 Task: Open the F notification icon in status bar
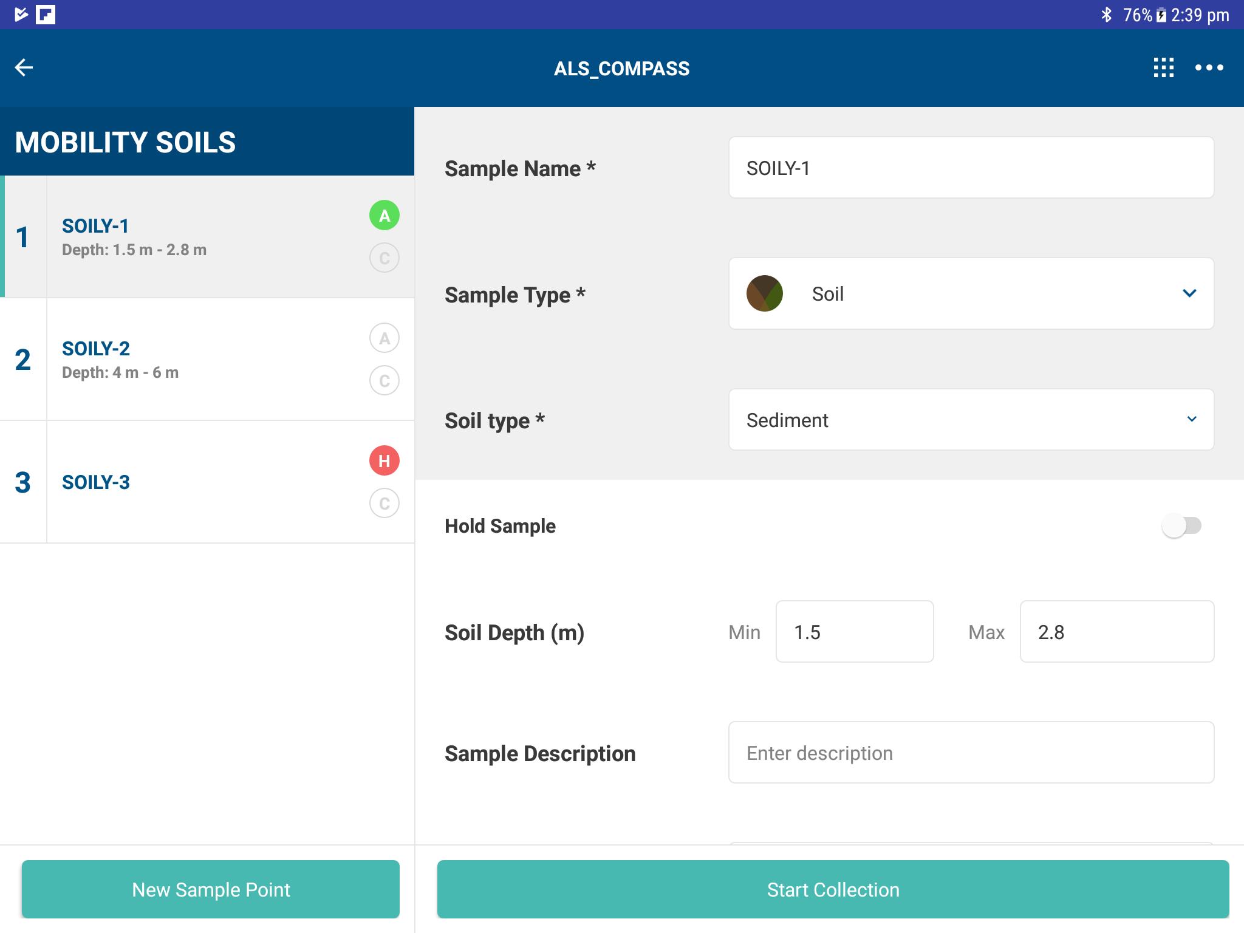pyautogui.click(x=46, y=14)
